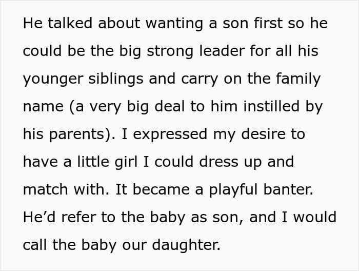Click the word "playful"
Viewport: 359px width, 271px height.
pyautogui.click(x=233, y=190)
